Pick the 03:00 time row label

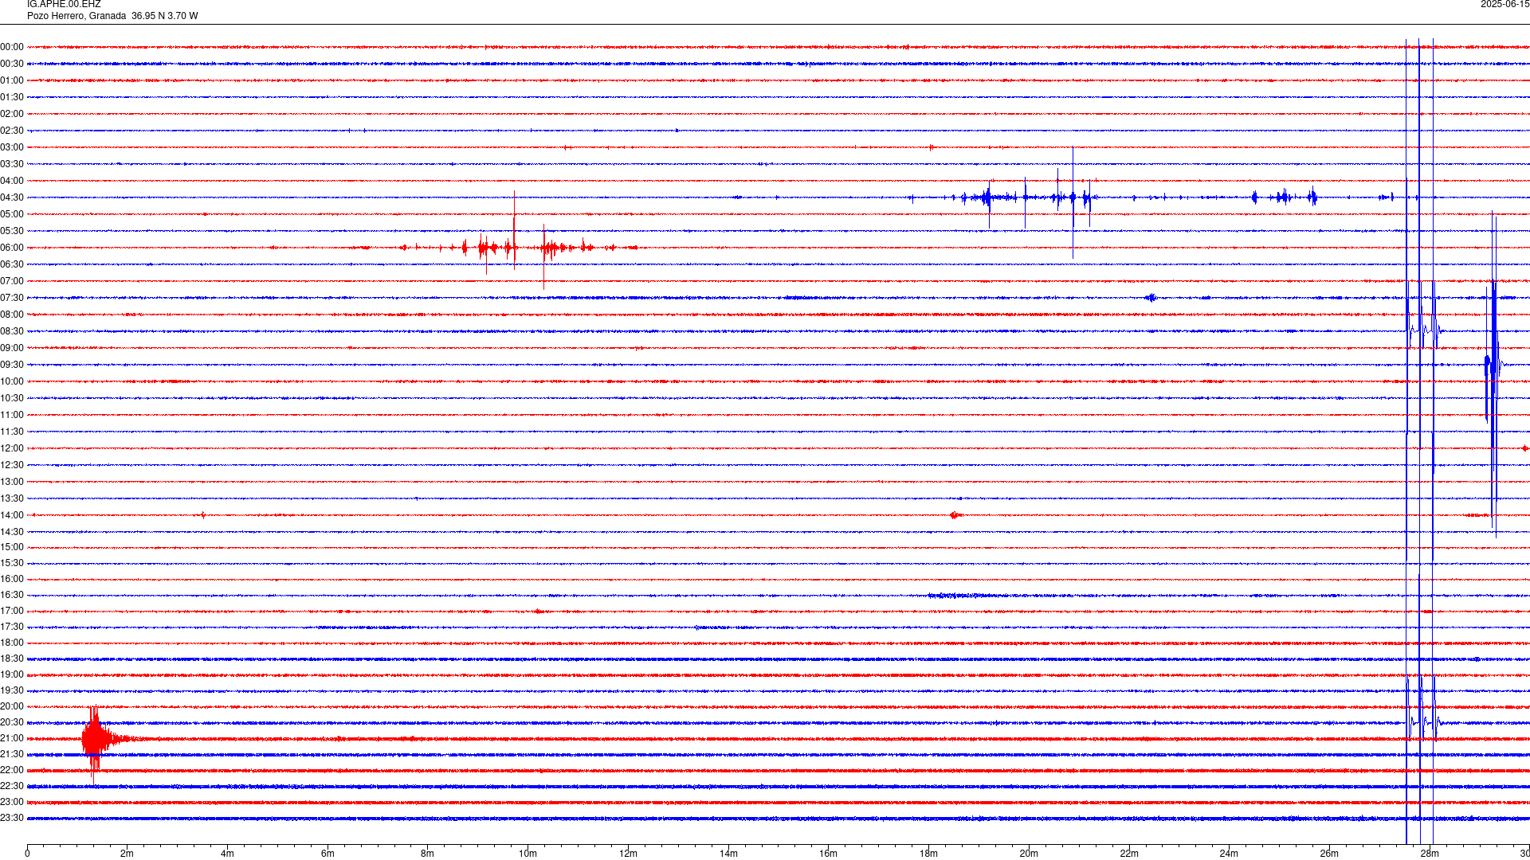(x=12, y=148)
